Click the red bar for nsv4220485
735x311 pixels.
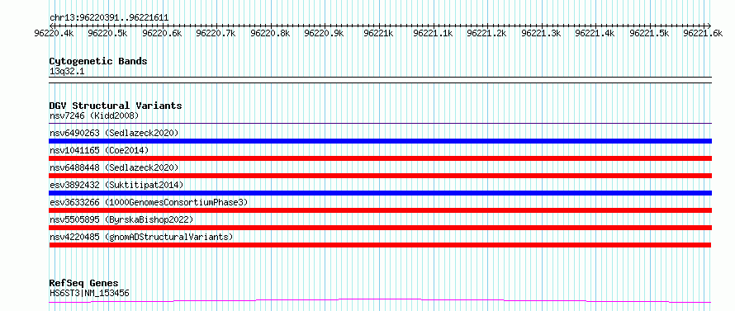click(x=380, y=245)
